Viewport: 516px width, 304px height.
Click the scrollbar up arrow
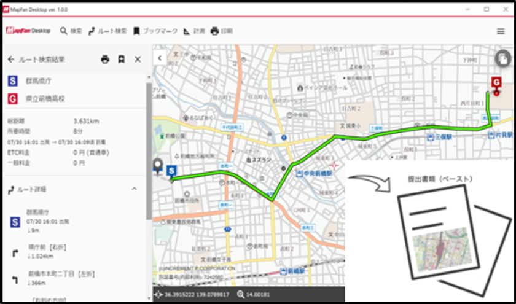point(149,77)
